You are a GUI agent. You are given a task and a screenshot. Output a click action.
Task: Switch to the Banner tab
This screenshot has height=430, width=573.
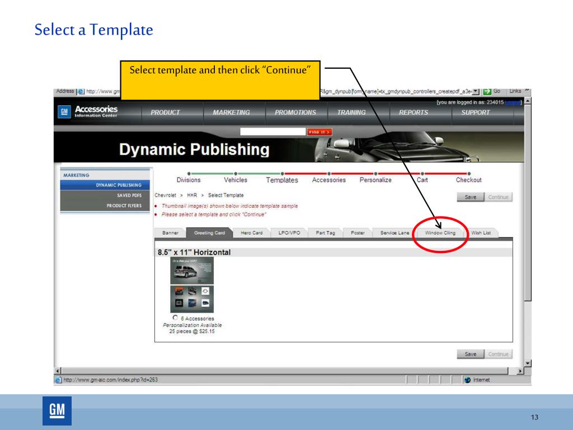(170, 233)
